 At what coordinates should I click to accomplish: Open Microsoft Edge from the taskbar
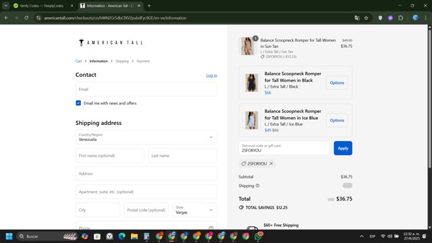122,236
